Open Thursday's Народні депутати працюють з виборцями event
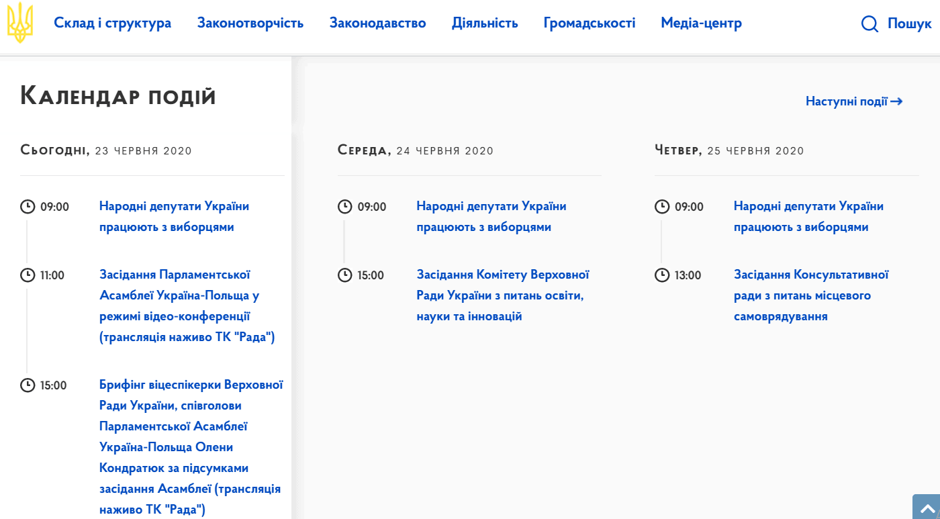940x519 pixels. pos(808,216)
